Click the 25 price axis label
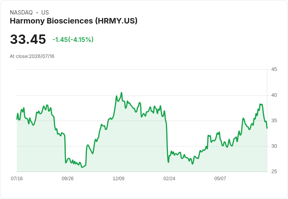288x199 pixels. pyautogui.click(x=274, y=172)
